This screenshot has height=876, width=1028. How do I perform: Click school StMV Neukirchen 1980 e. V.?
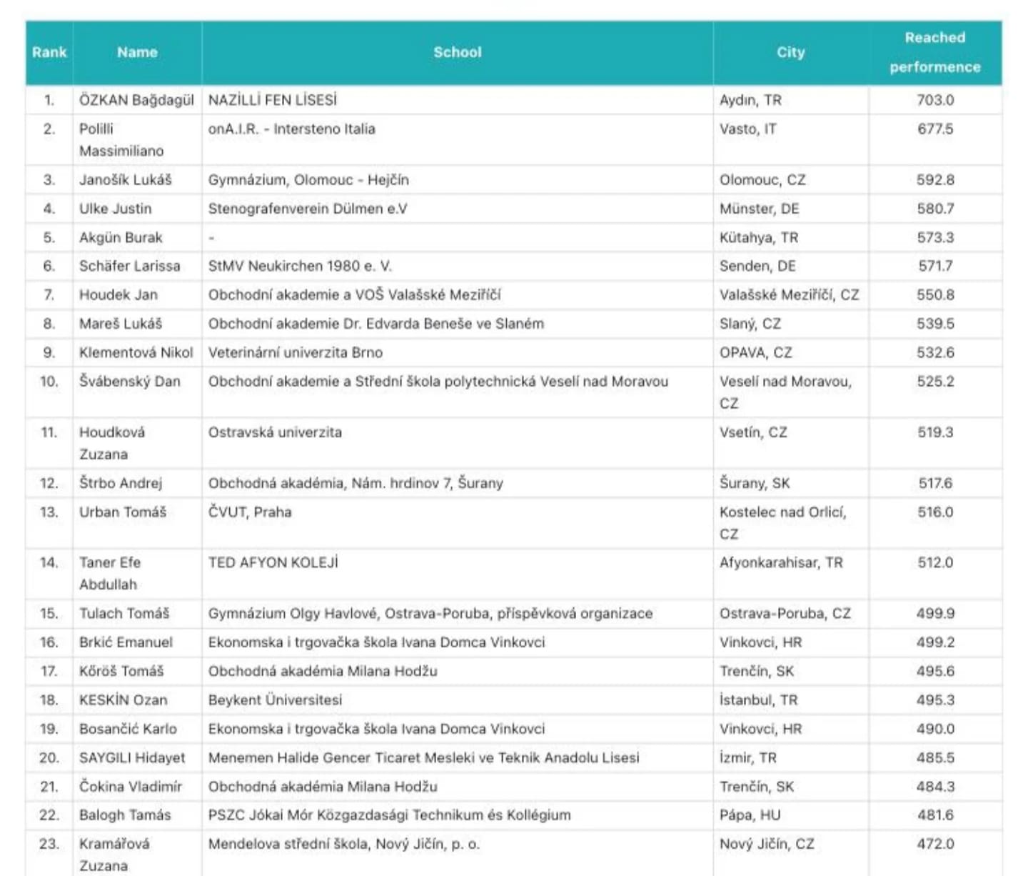point(300,266)
